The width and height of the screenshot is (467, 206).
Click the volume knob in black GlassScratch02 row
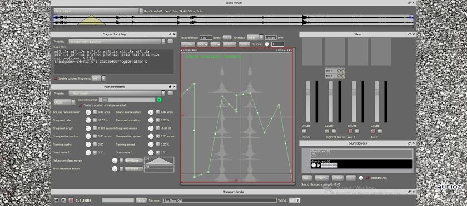coord(314,165)
